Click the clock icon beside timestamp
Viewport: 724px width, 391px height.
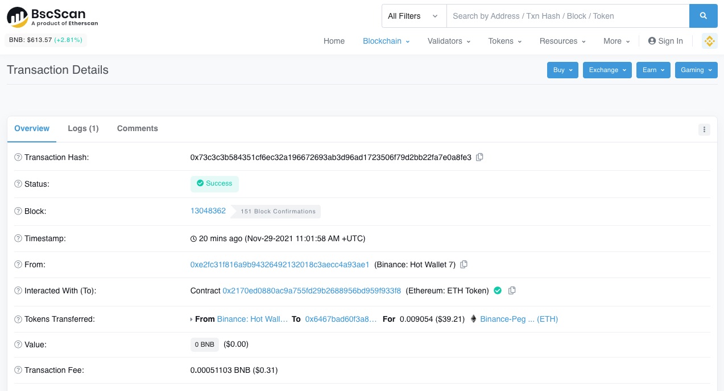point(193,239)
